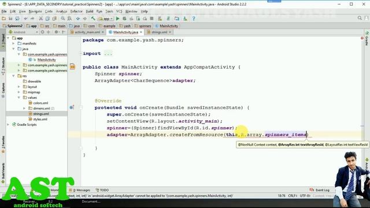Click the Help question mark icon
Screen dimensions: 370x208
pos(194,18)
